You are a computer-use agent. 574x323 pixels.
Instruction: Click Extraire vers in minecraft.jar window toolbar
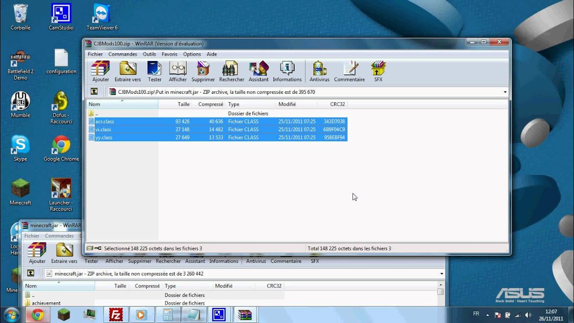[64, 253]
